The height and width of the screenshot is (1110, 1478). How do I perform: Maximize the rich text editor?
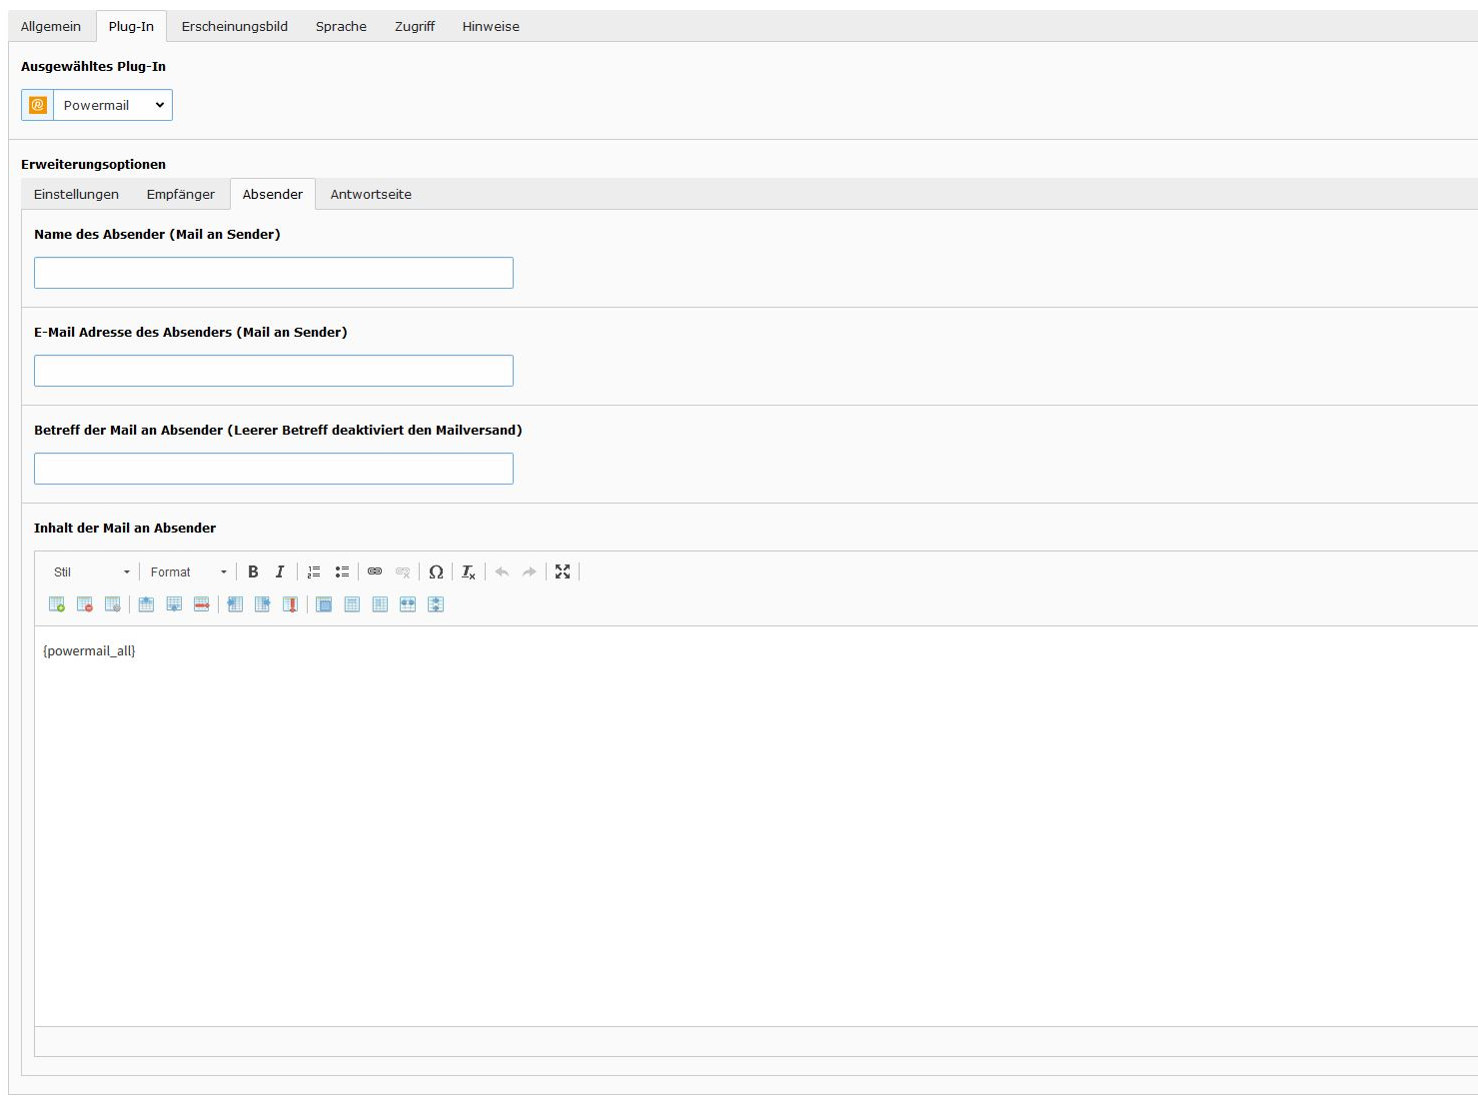(x=563, y=571)
